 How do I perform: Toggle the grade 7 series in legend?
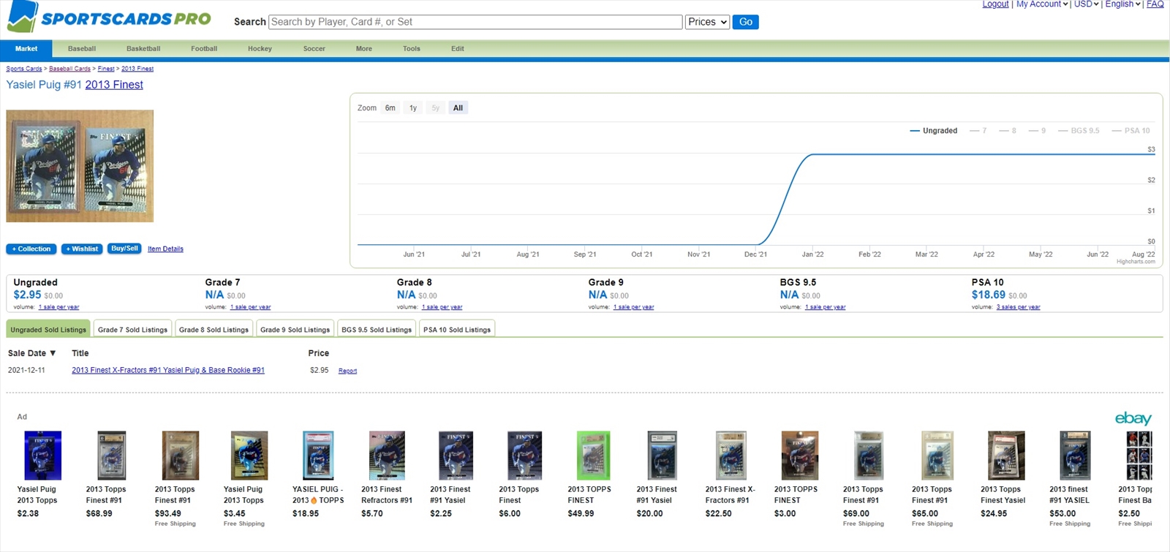978,131
